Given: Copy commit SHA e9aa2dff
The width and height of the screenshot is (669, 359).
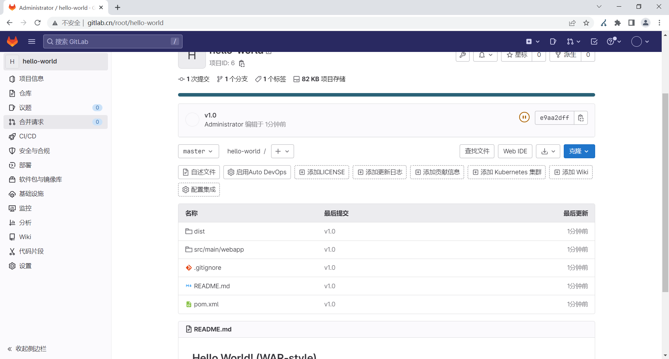Looking at the screenshot, I should (581, 118).
